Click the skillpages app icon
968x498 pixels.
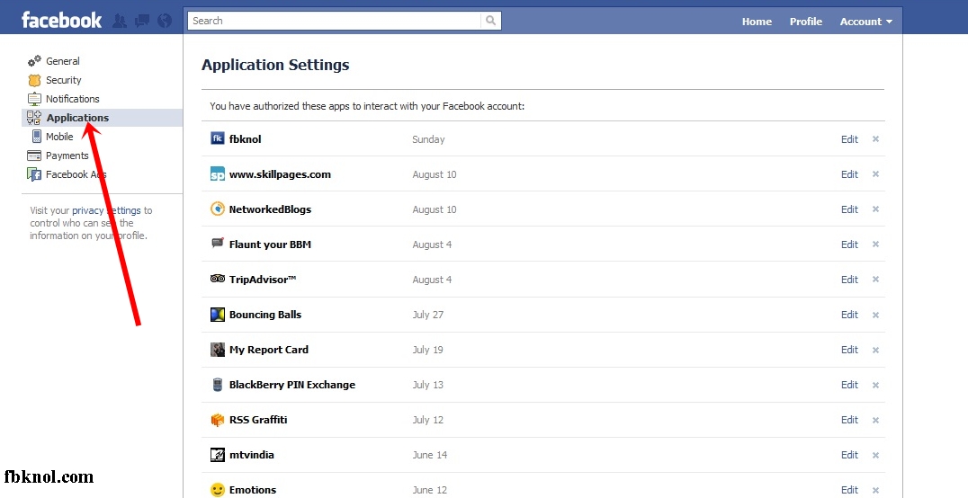coord(218,174)
